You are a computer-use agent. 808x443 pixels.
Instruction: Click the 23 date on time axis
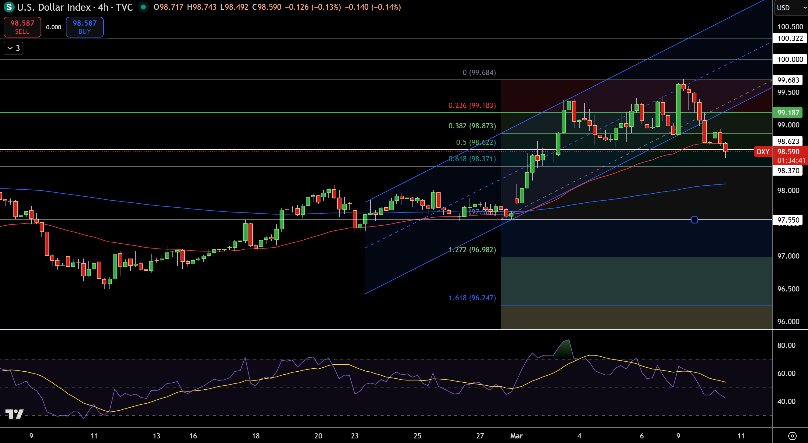pos(355,436)
